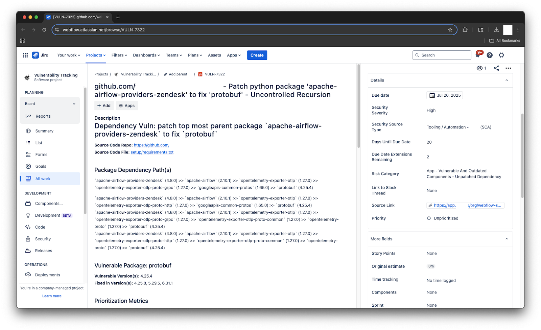The width and height of the screenshot is (541, 330).
Task: Open new browser tab plus button
Action: click(x=118, y=17)
